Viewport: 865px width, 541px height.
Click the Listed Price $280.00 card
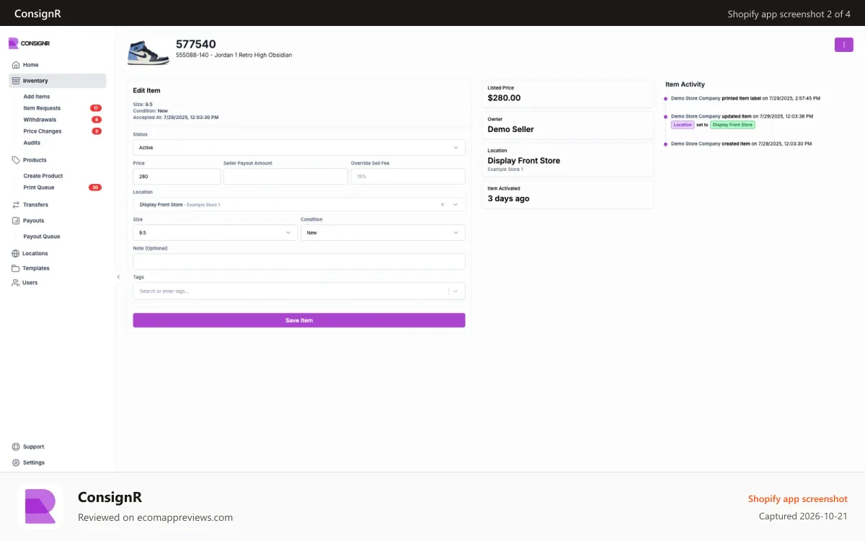[x=568, y=94]
